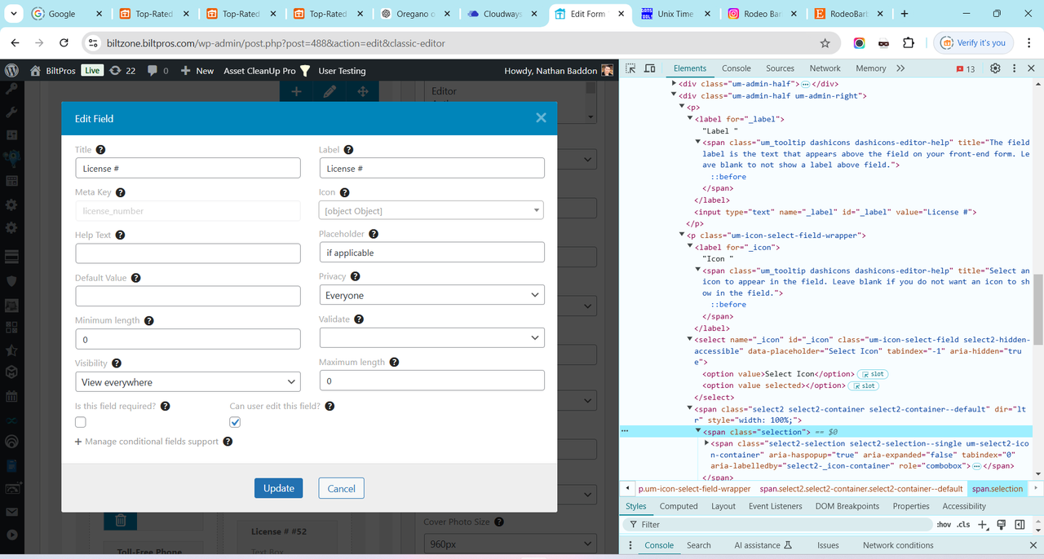Click the Title input containing License #
This screenshot has height=559, width=1044.
click(188, 168)
